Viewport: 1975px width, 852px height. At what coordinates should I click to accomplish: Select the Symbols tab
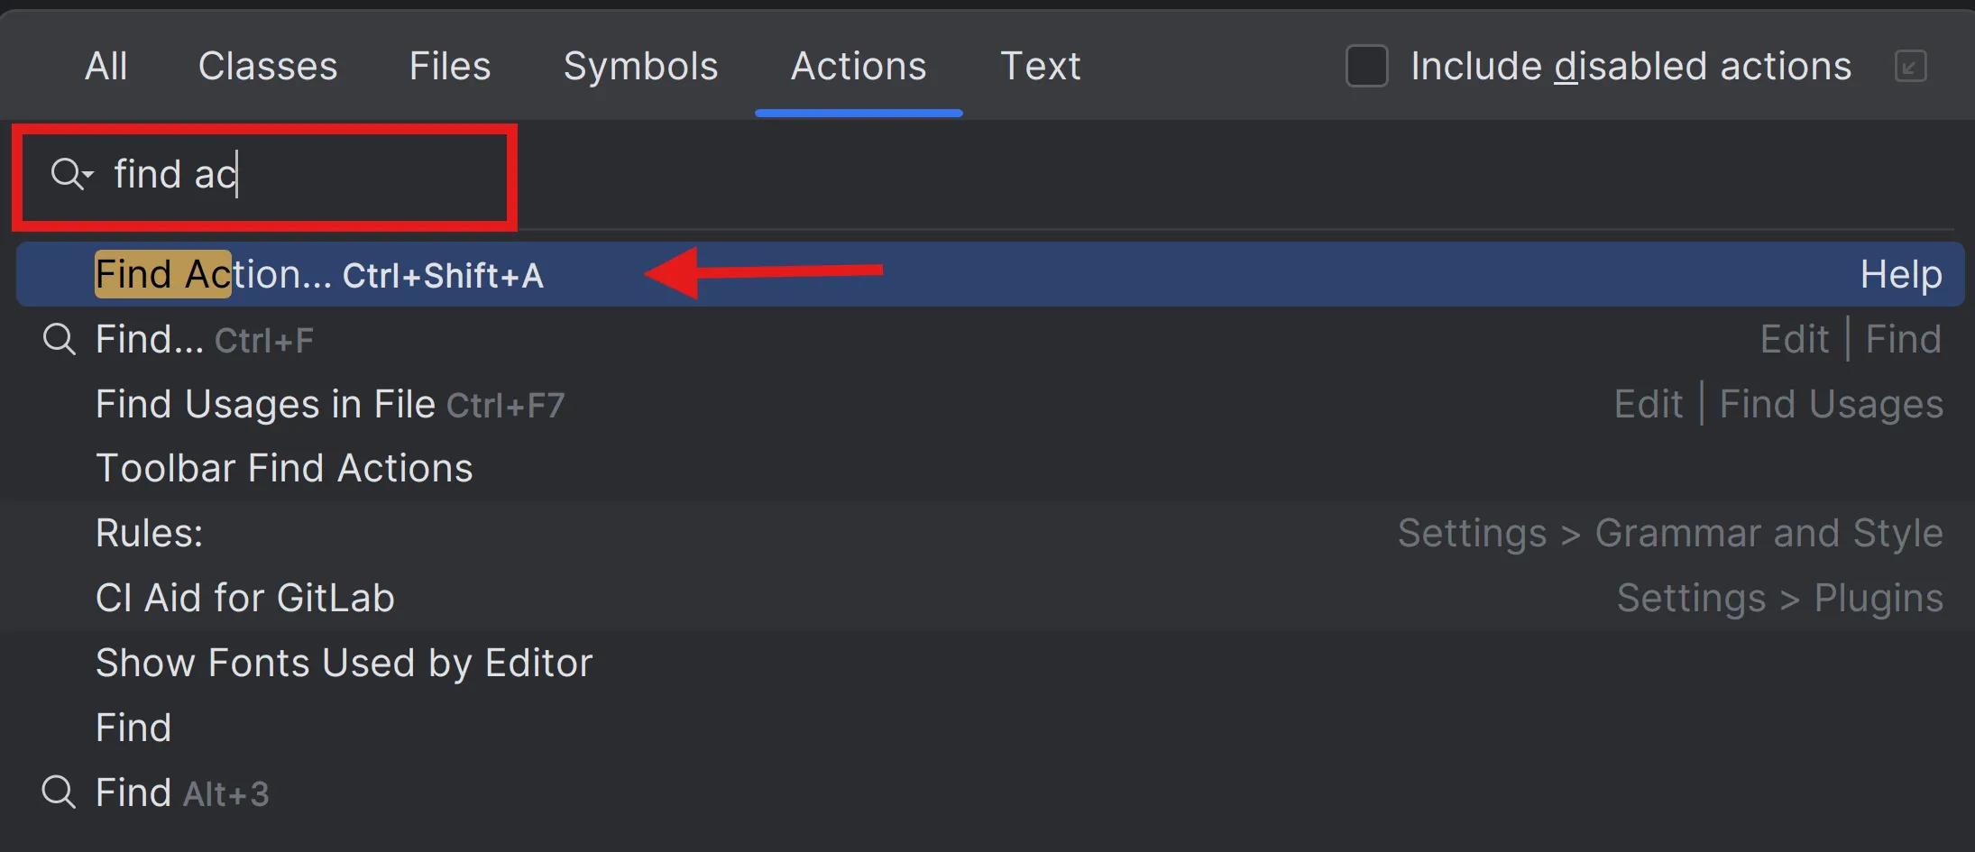coord(640,67)
